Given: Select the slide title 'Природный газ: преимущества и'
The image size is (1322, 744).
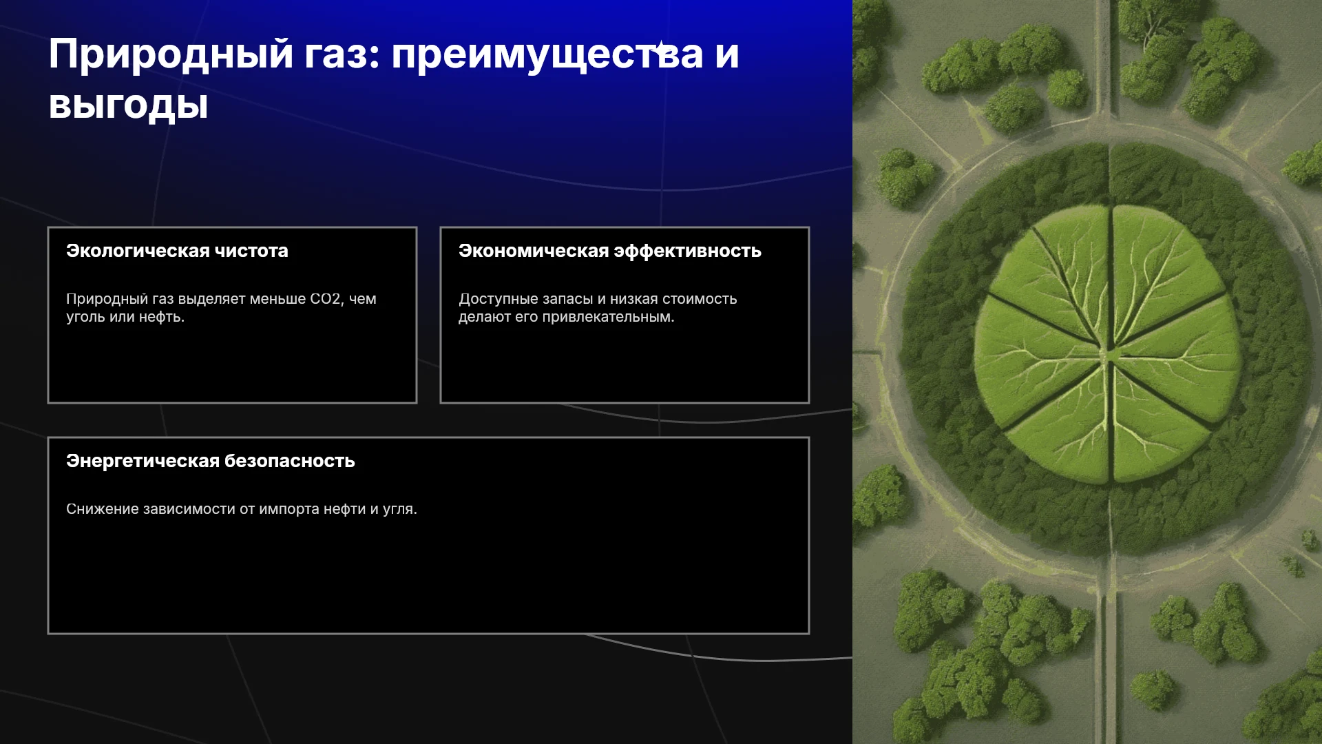Looking at the screenshot, I should pyautogui.click(x=394, y=54).
